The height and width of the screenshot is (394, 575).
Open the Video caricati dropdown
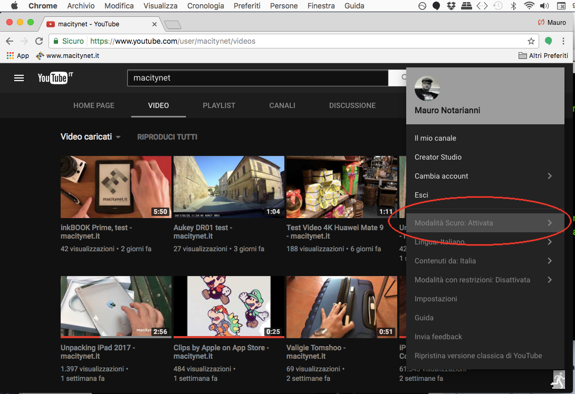(91, 137)
